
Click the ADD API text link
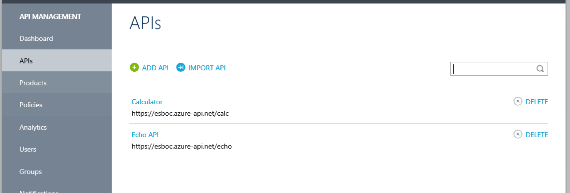(155, 68)
